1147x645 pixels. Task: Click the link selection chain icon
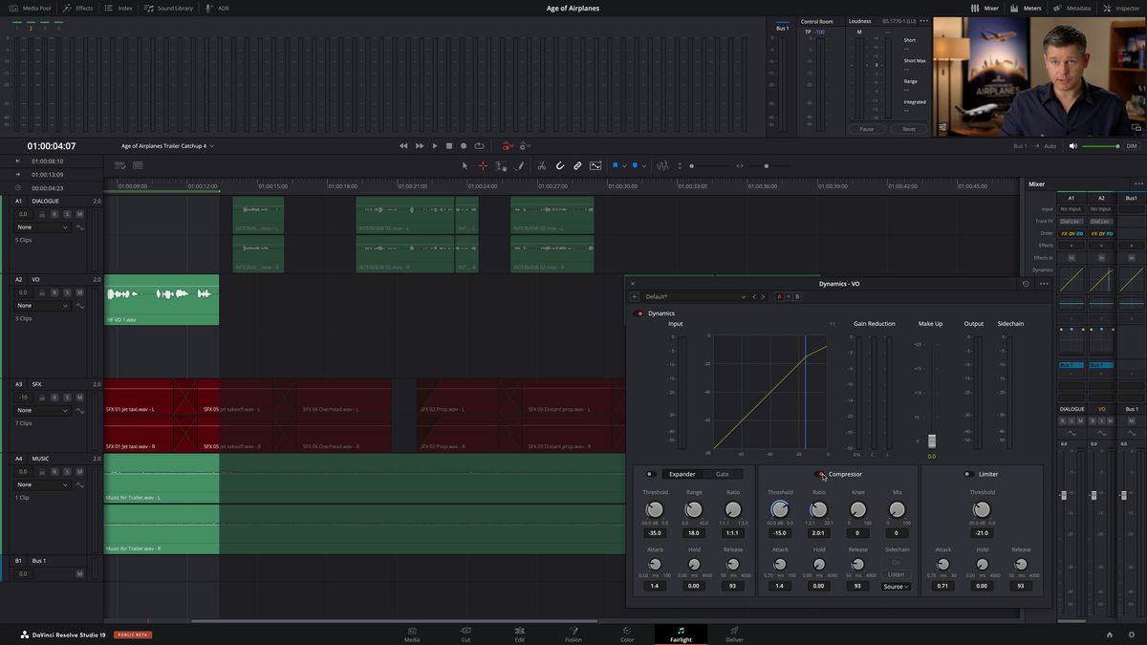pos(577,165)
